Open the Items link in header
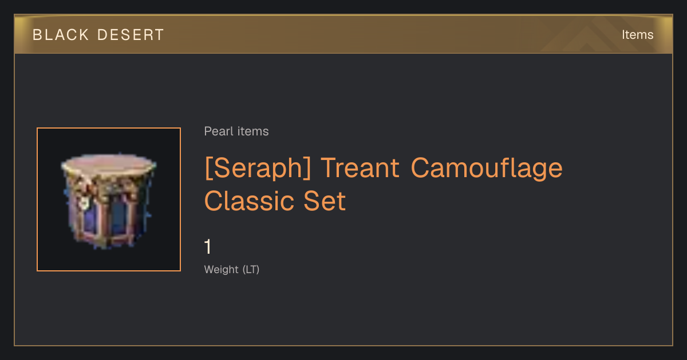 (x=637, y=34)
